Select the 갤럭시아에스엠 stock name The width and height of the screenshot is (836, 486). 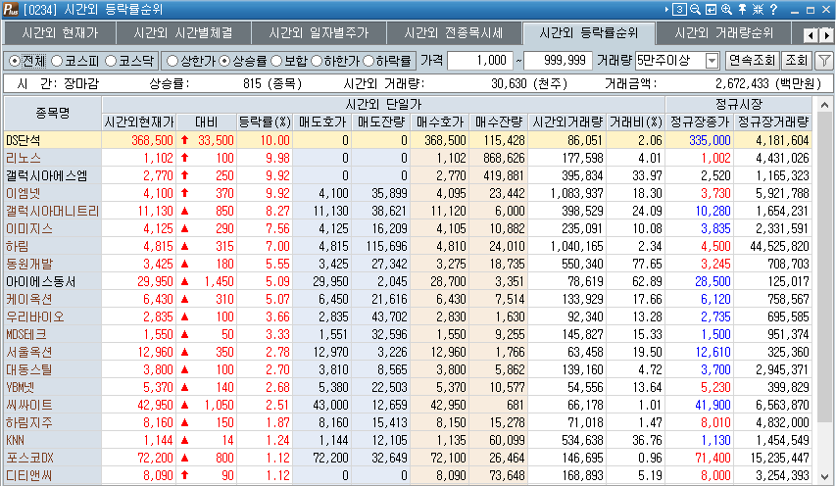tap(47, 175)
